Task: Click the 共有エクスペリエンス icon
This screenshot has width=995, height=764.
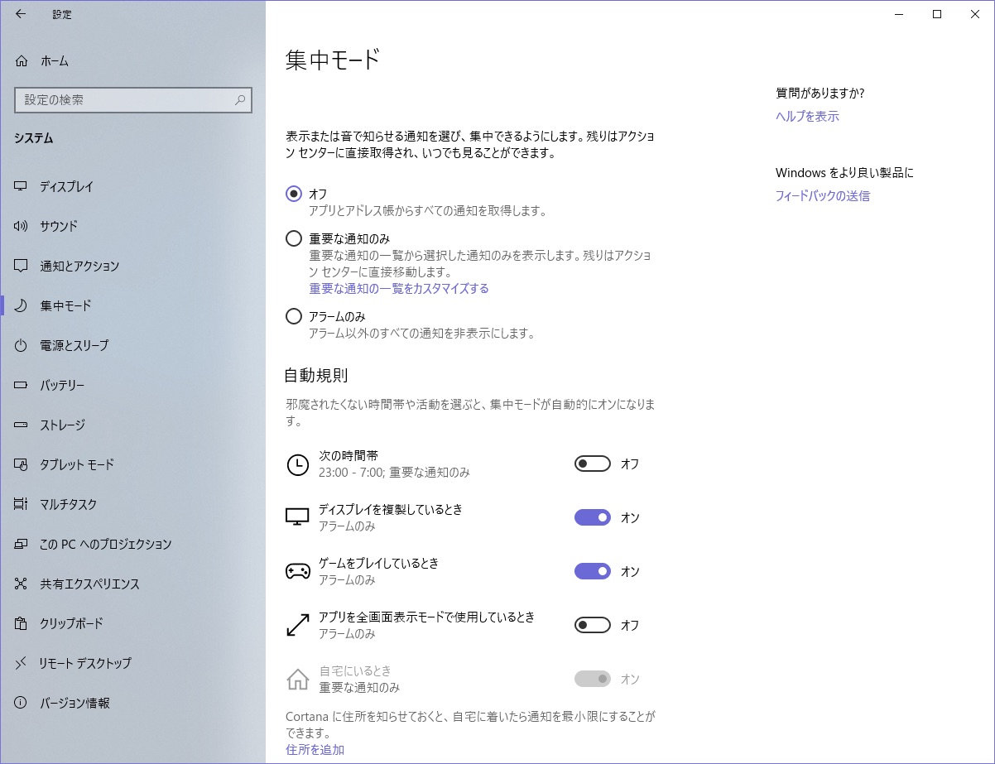Action: [x=22, y=584]
